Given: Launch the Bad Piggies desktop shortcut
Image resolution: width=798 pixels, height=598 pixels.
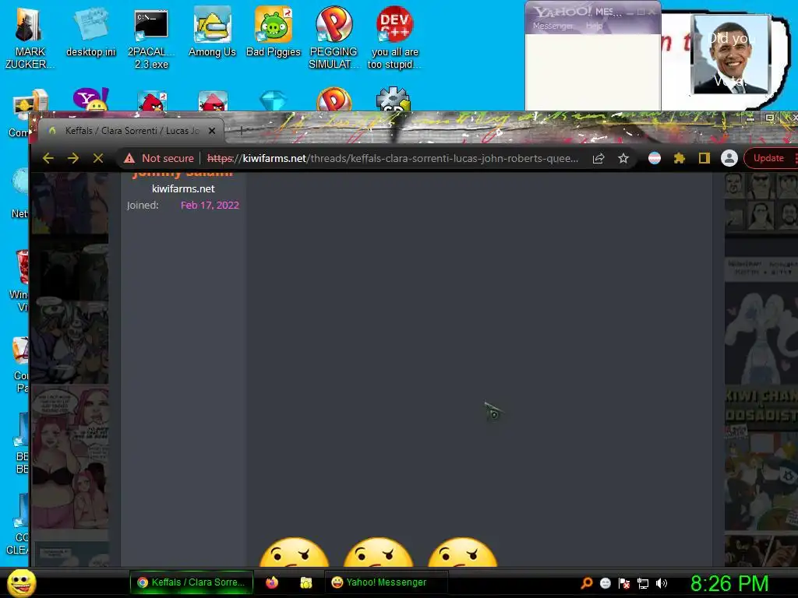Looking at the screenshot, I should 274,32.
